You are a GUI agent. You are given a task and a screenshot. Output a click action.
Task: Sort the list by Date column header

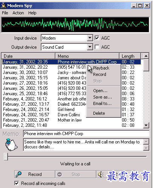pyautogui.click(x=28, y=56)
